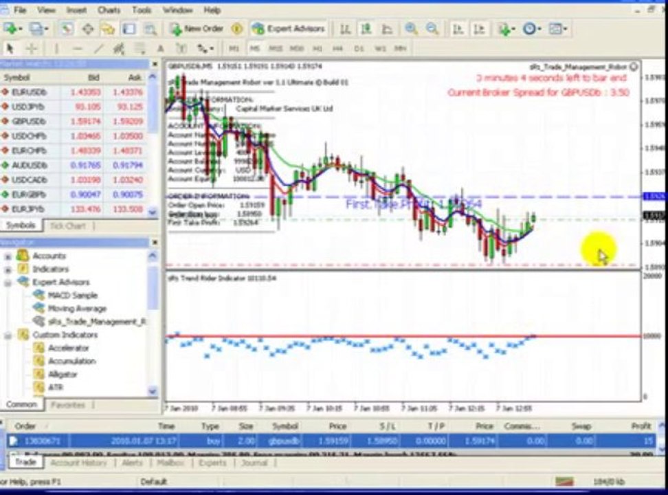Open the Tools menu
The height and width of the screenshot is (495, 668).
142,10
